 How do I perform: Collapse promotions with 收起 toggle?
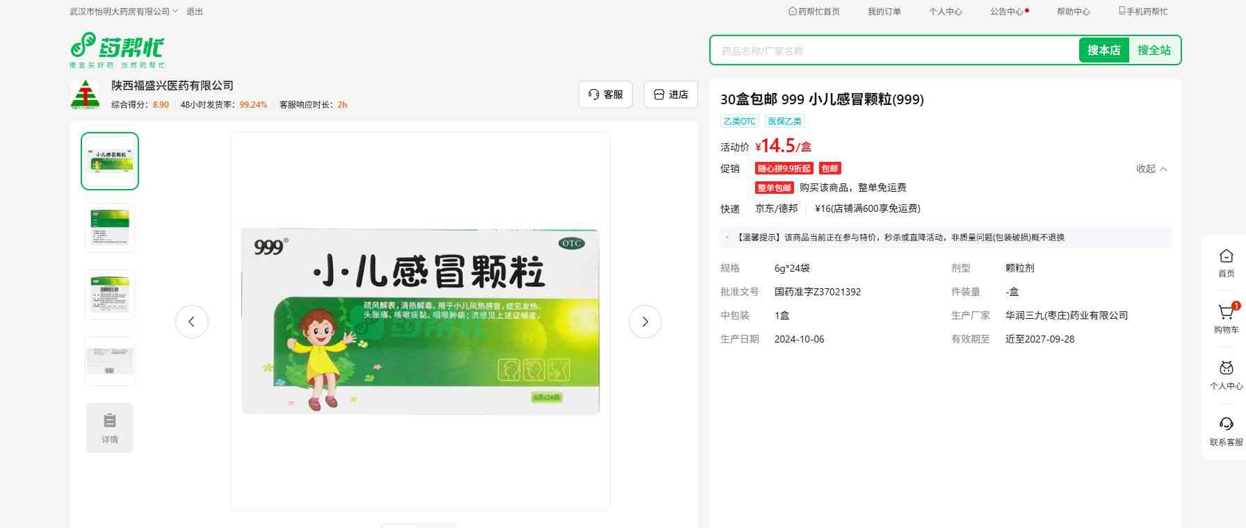(1151, 169)
